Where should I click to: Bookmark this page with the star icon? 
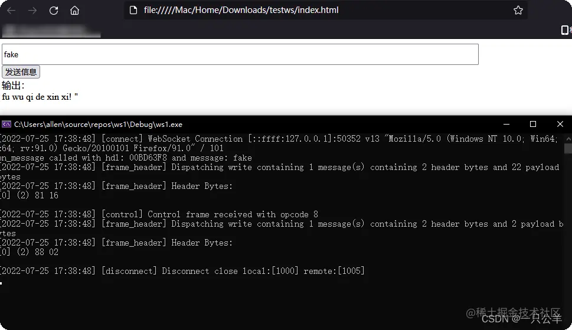coord(518,10)
